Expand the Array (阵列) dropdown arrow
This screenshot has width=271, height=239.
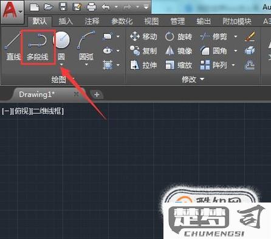pyautogui.click(x=233, y=65)
